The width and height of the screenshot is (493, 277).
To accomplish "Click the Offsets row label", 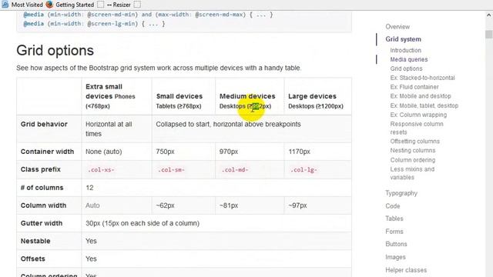I will click(32, 259).
